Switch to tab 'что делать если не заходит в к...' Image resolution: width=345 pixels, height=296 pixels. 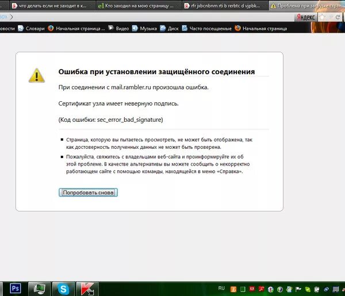(52, 6)
